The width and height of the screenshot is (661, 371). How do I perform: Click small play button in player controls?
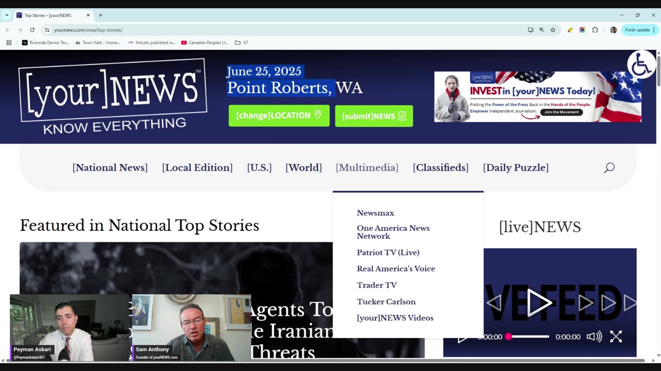pos(463,337)
